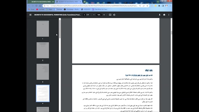The image size is (199, 112).
Task: Click the thumbnail sidebar scrollbar
Action: [x=60, y=29]
